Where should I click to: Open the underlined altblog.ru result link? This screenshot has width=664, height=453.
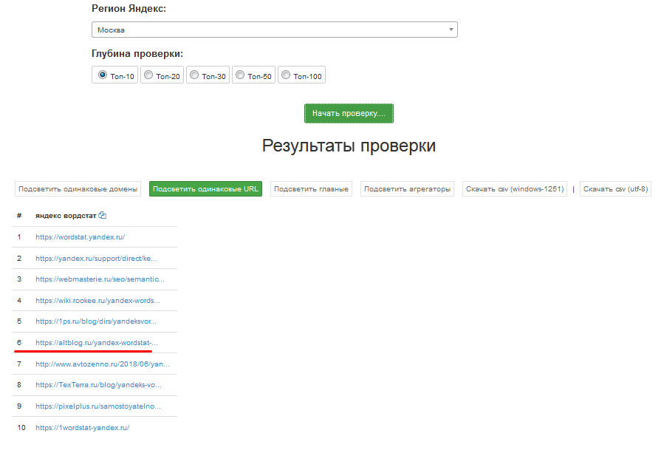(x=96, y=343)
